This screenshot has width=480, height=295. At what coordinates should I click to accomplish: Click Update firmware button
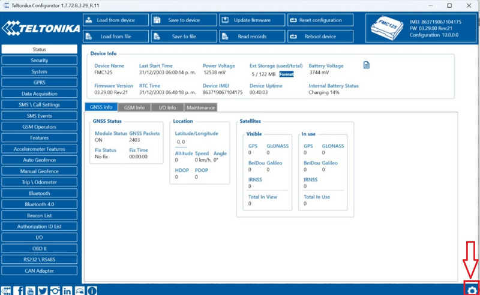click(x=252, y=20)
